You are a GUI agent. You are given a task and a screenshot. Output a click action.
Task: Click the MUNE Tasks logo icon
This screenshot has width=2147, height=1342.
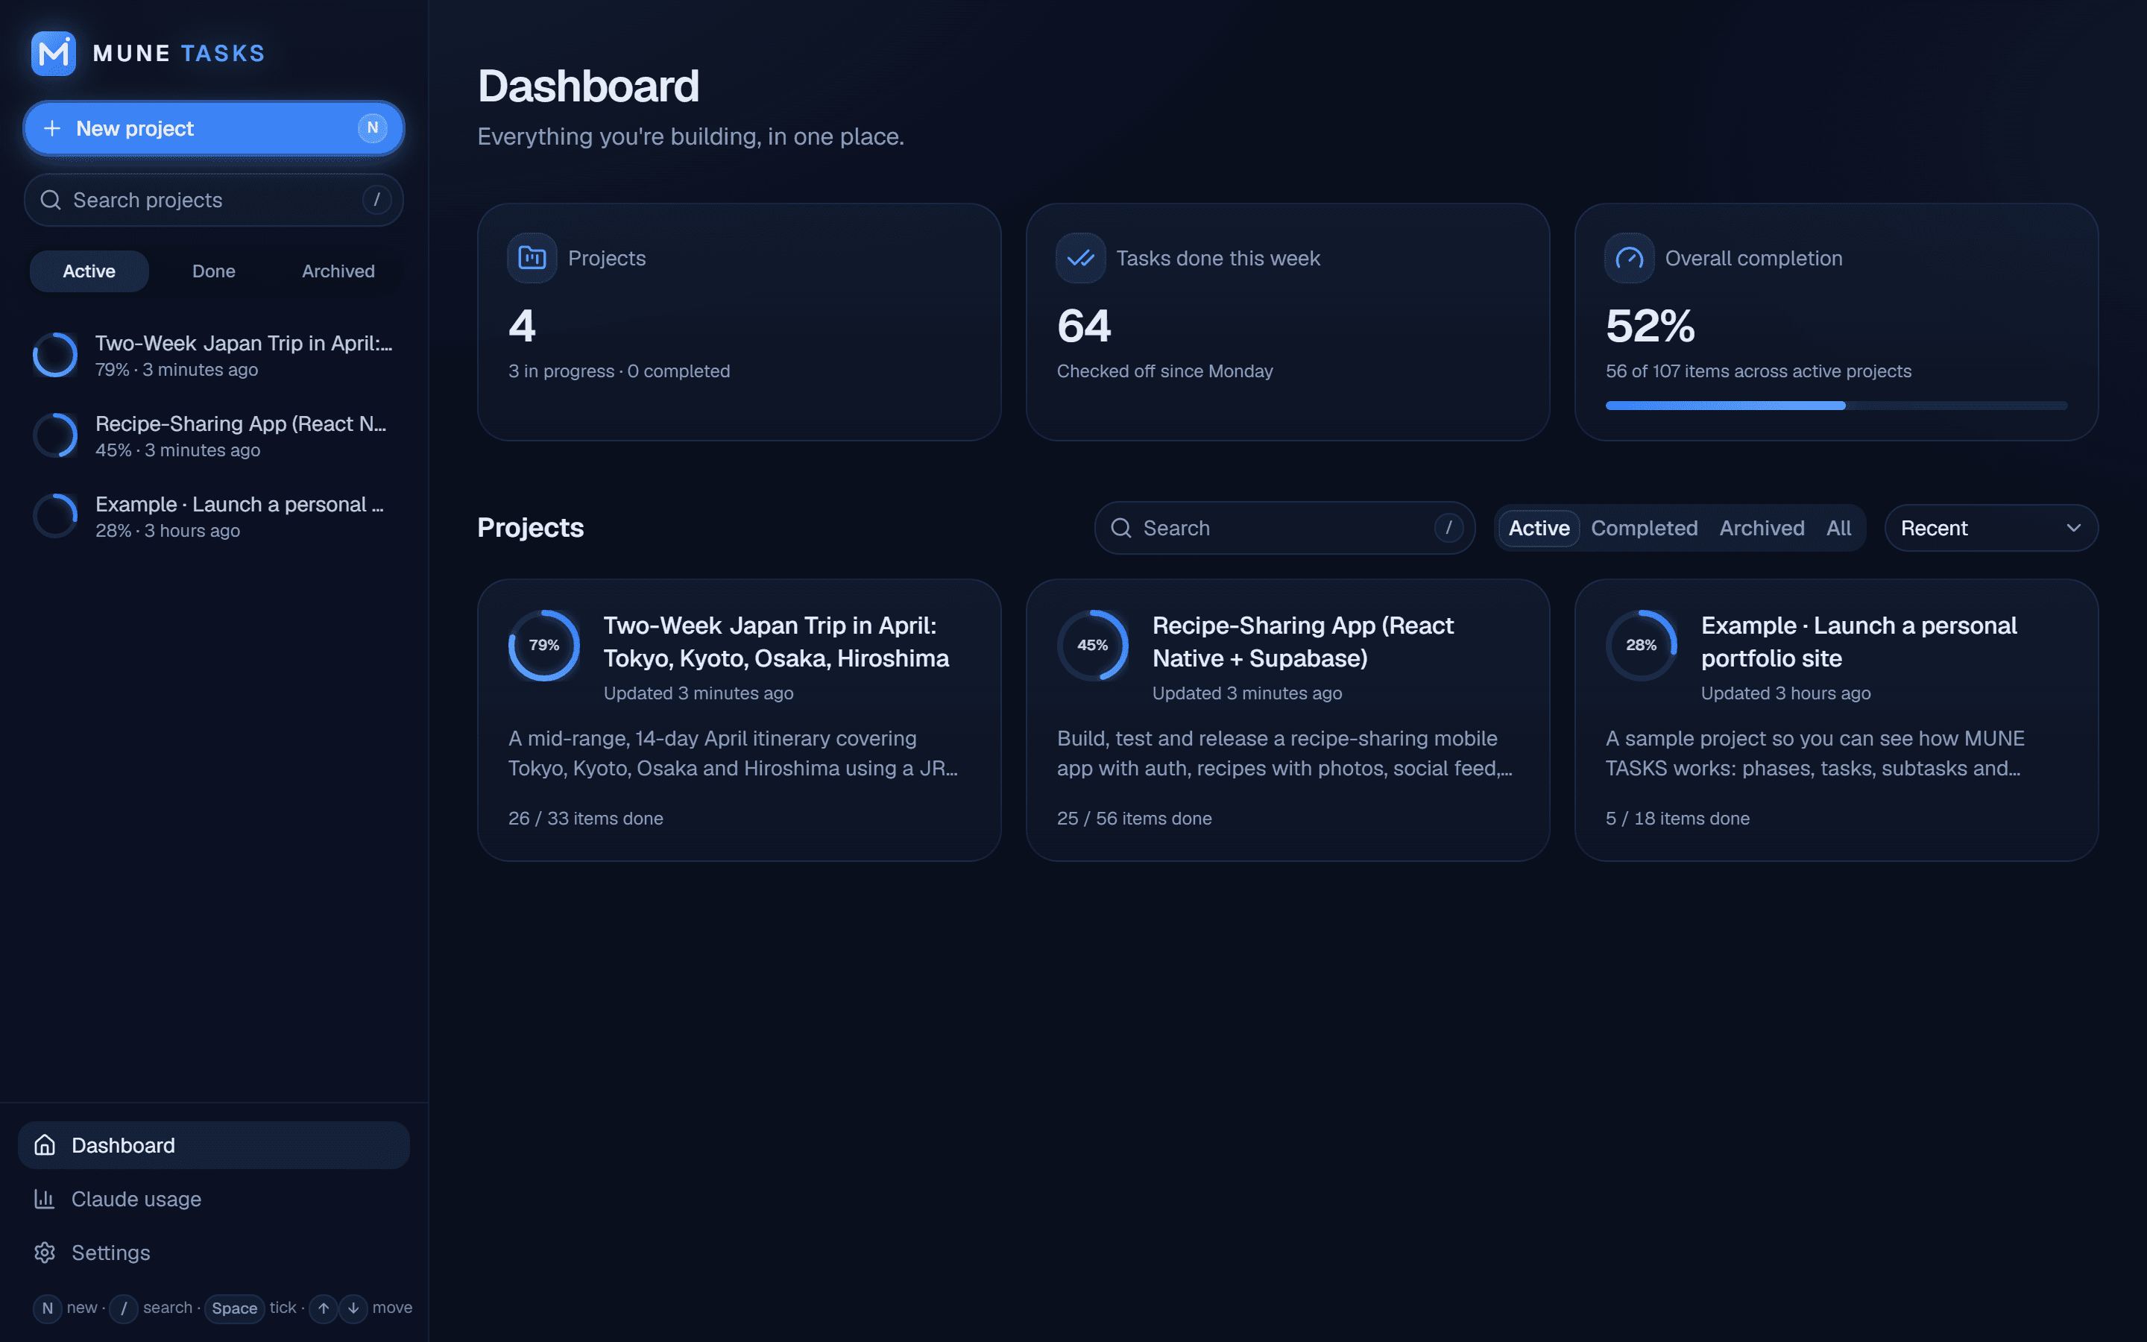[53, 53]
